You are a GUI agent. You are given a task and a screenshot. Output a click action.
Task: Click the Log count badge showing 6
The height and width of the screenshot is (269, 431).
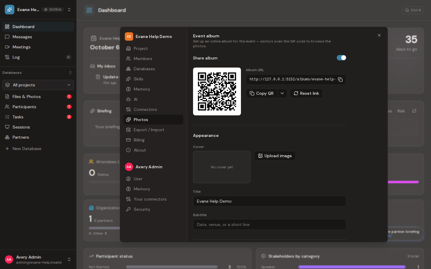[x=69, y=57]
